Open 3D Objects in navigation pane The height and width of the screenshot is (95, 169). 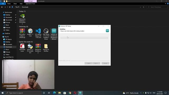(x=8, y=39)
